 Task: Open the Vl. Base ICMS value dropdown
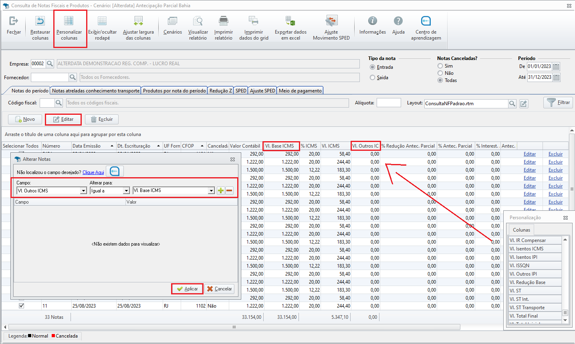coord(211,191)
